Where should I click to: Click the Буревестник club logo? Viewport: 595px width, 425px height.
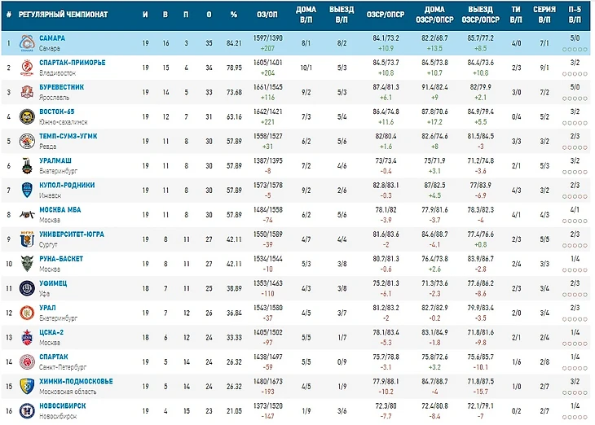28,92
